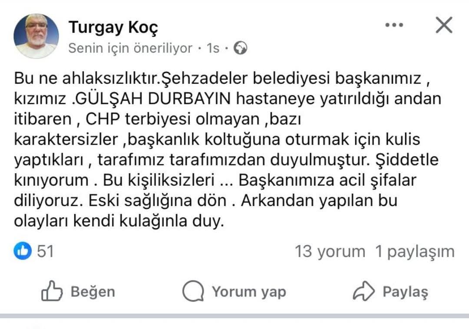
Task: Open Turgay Koç's profile picture
Action: (x=36, y=36)
